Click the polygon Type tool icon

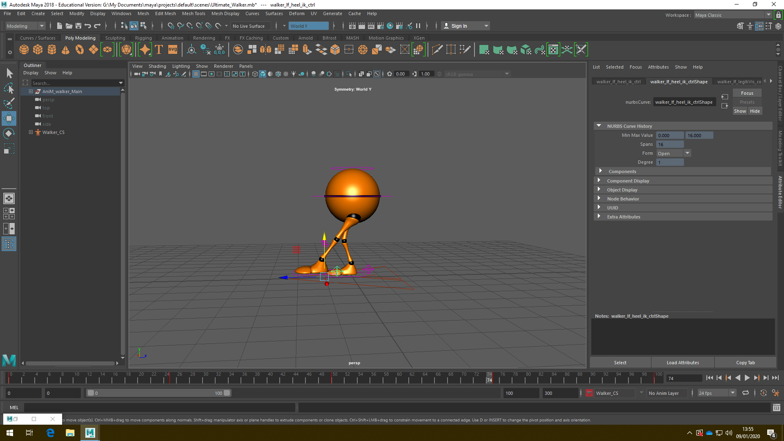pyautogui.click(x=159, y=50)
